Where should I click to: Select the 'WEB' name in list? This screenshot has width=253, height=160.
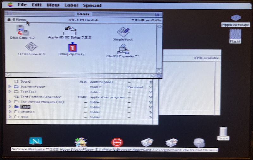pyautogui.click(x=24, y=117)
